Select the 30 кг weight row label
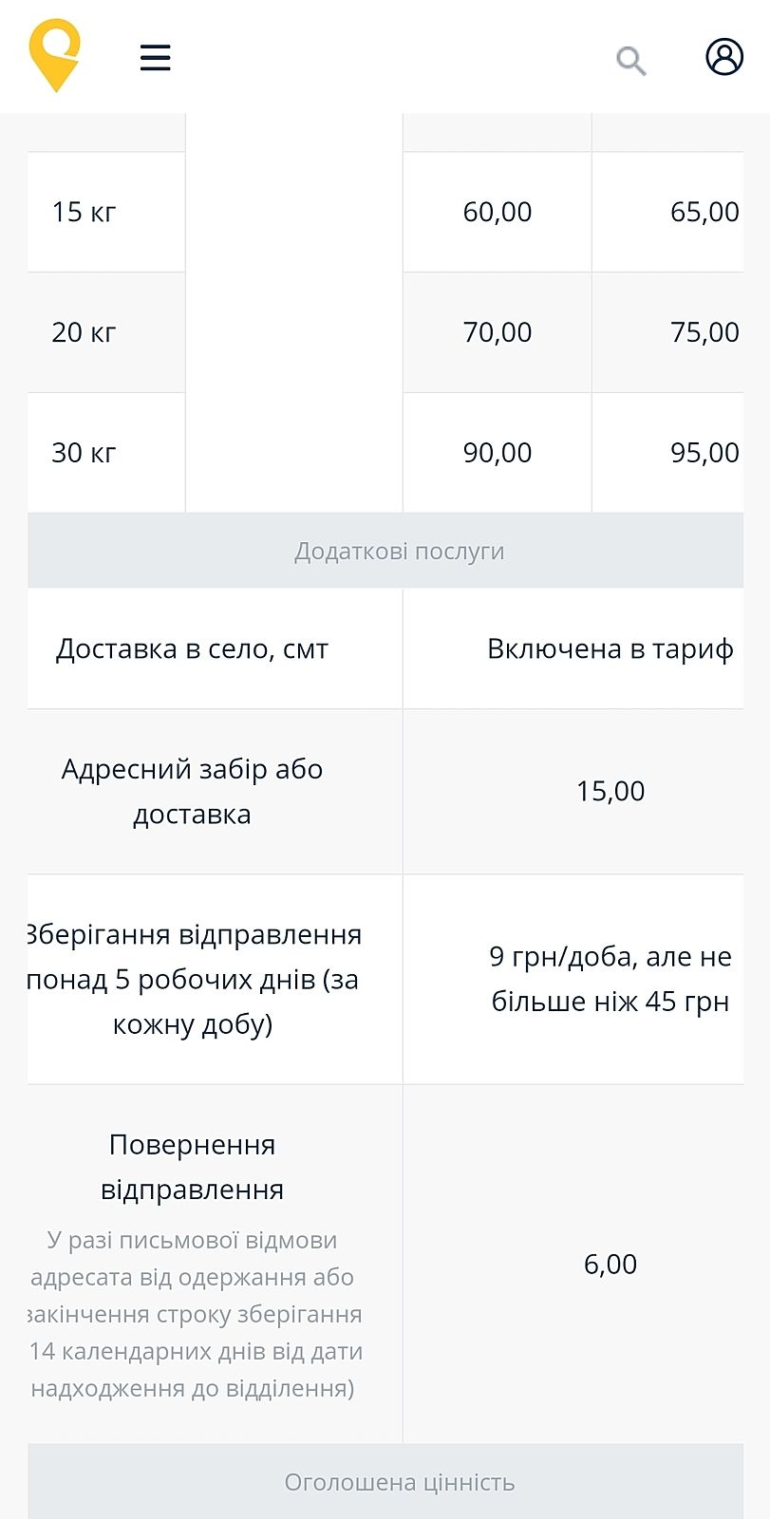770x1519 pixels. (84, 453)
